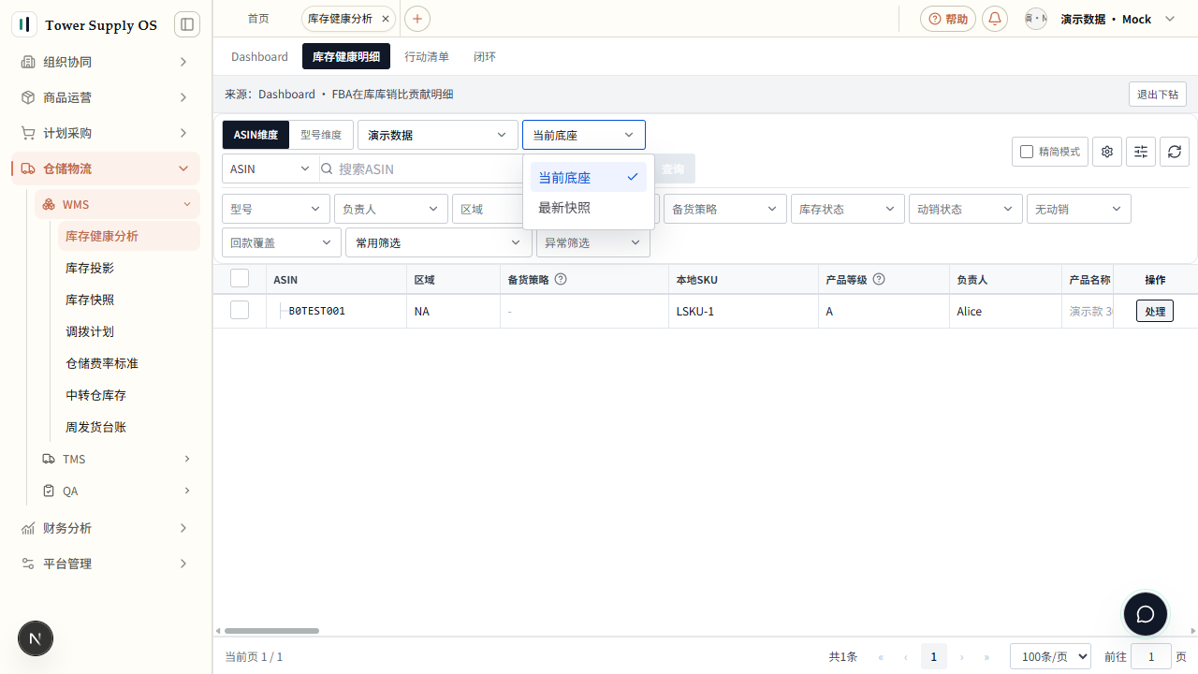This screenshot has width=1198, height=674.
Task: Open the 行动清单 tab
Action: [x=427, y=56]
